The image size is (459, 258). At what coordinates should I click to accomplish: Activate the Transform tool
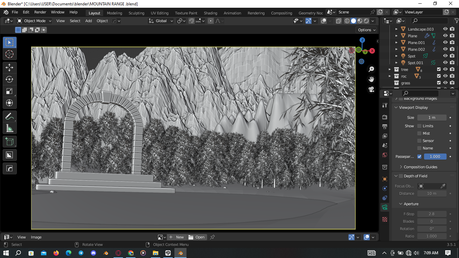[9, 103]
